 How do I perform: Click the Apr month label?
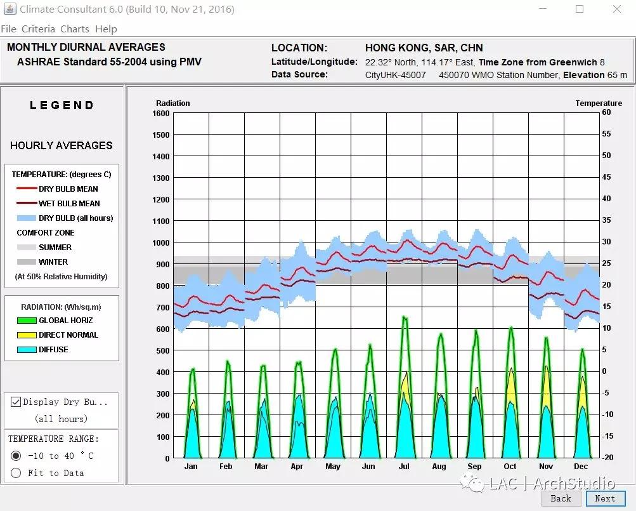coord(297,467)
